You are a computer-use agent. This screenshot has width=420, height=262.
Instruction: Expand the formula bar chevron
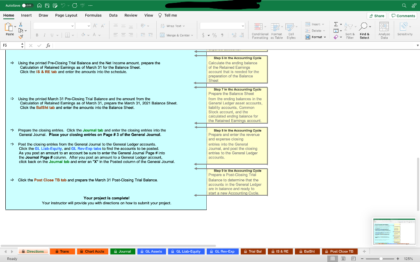point(417,45)
